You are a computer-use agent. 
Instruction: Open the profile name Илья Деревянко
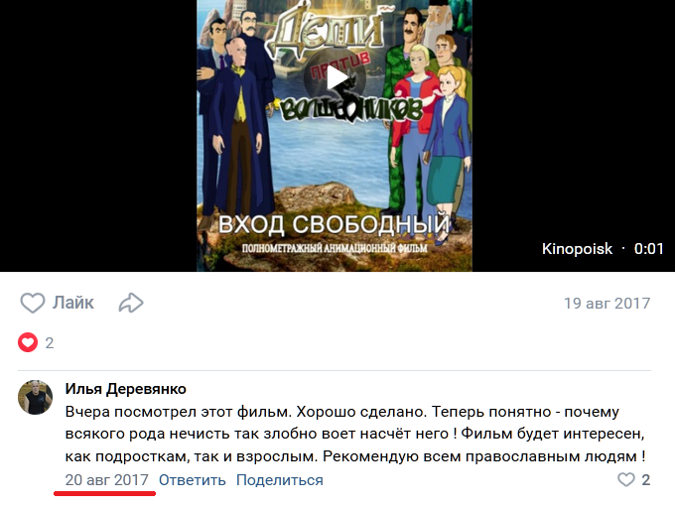(x=126, y=389)
